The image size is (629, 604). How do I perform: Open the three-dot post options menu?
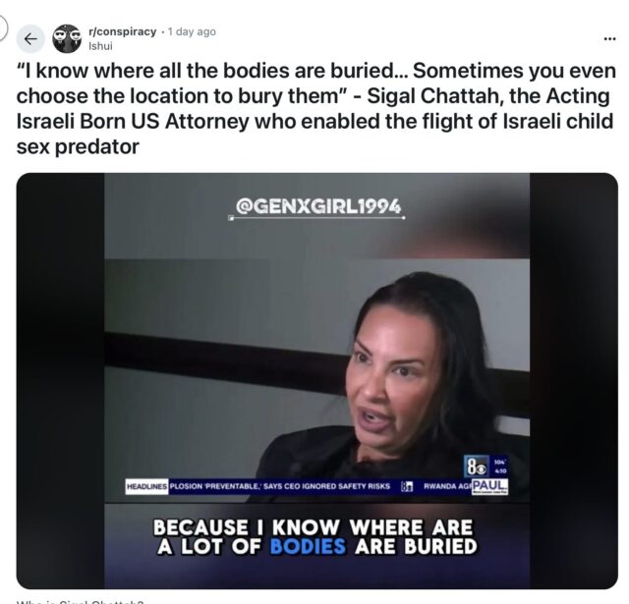609,39
